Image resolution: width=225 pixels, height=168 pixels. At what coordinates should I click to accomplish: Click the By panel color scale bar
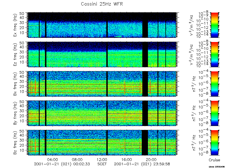coord(214,113)
